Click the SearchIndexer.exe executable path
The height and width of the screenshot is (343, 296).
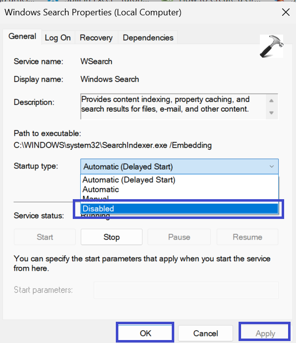point(113,145)
